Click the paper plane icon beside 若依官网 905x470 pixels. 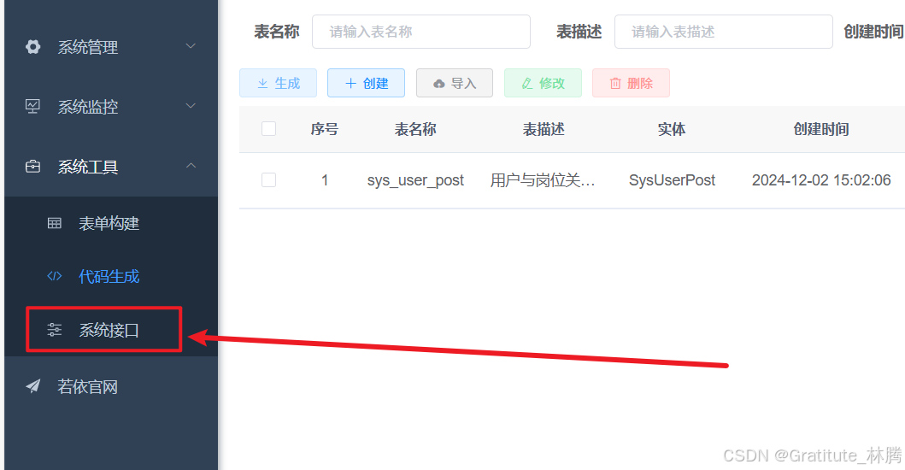click(32, 385)
